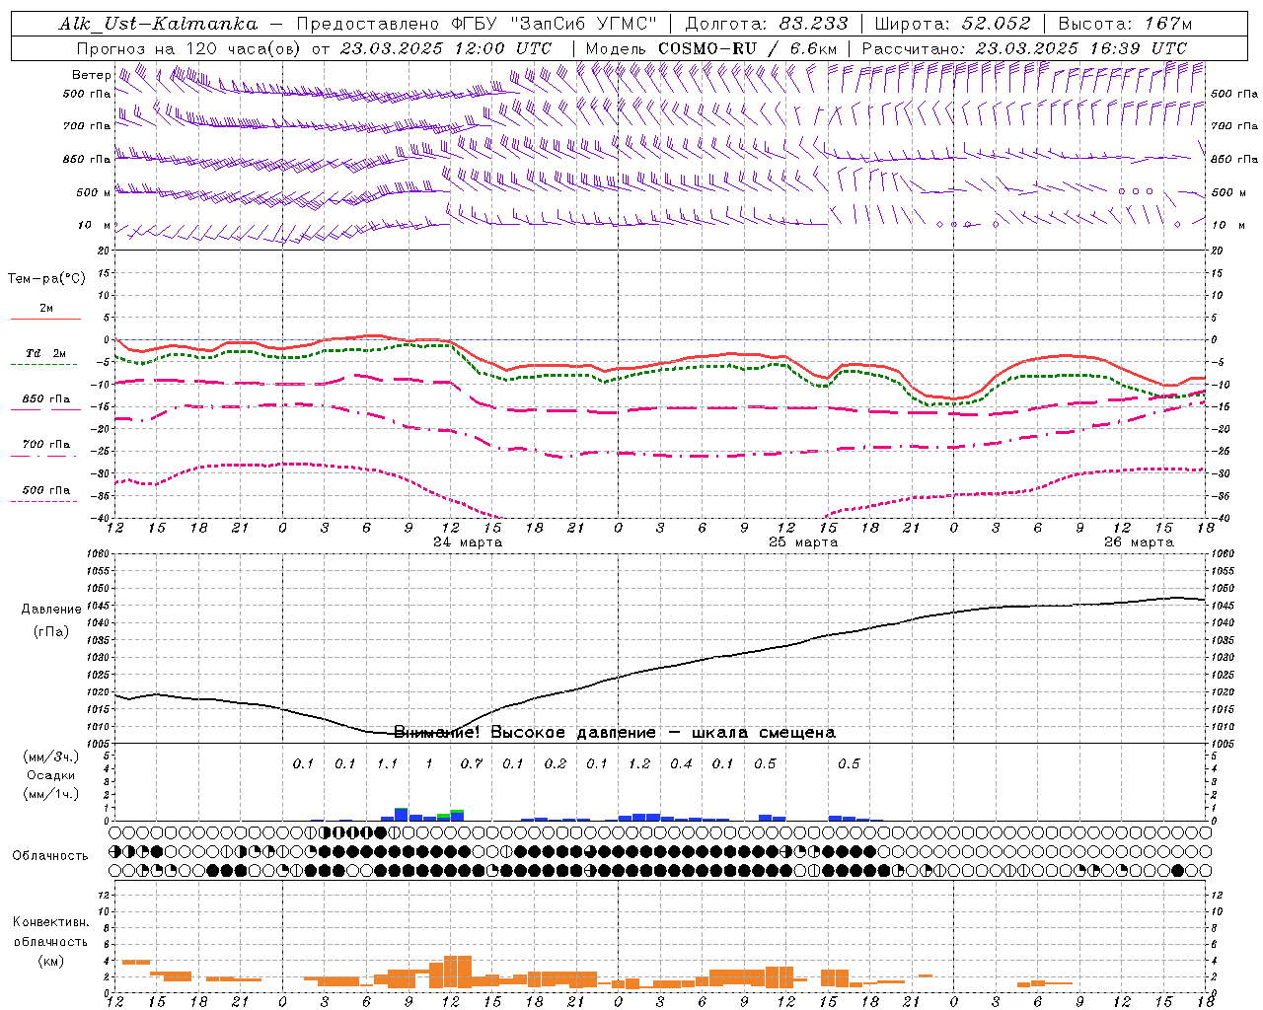Click the 2м temperature legend label
The image size is (1263, 1010).
pos(46,308)
